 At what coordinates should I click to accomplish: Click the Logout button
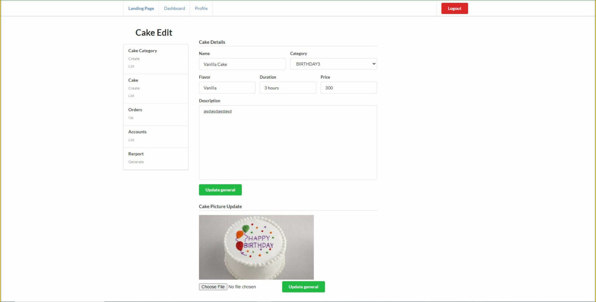coord(454,8)
